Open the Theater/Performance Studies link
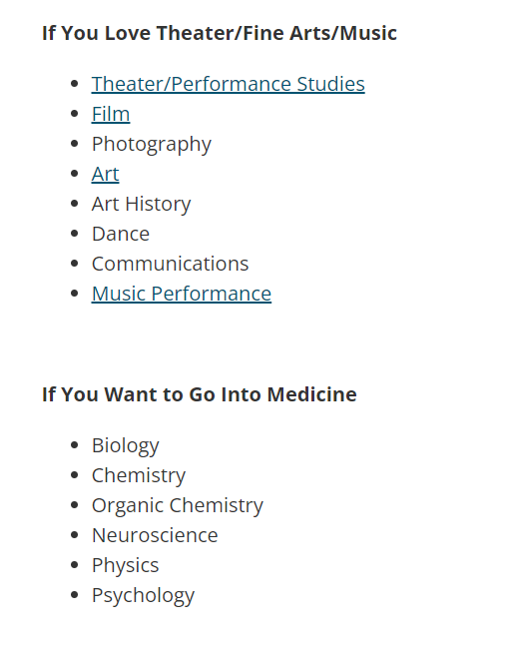505x655 pixels. coord(229,84)
